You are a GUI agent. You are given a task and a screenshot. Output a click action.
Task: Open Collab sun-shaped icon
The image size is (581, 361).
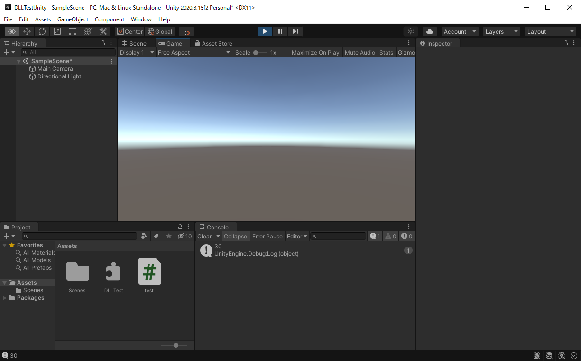pos(411,31)
